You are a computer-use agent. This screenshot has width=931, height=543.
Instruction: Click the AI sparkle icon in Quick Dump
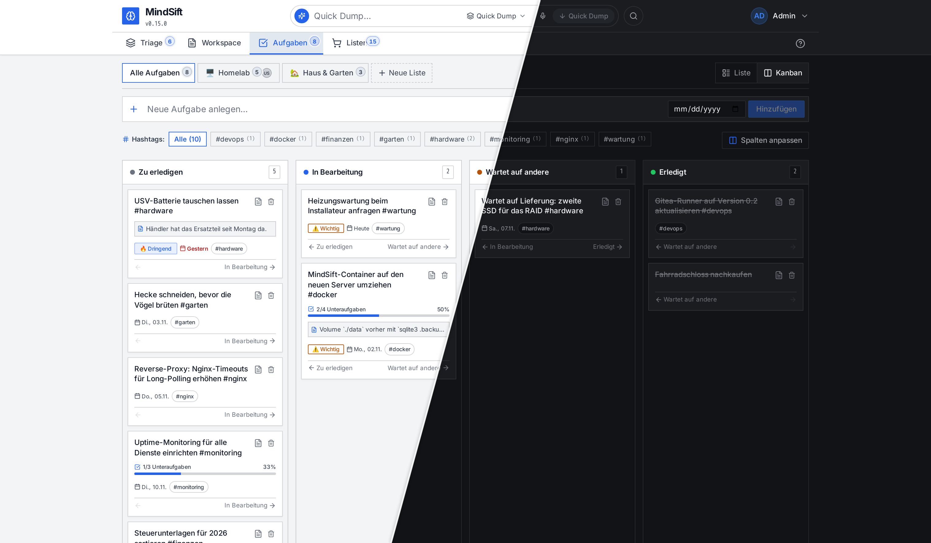coord(301,16)
